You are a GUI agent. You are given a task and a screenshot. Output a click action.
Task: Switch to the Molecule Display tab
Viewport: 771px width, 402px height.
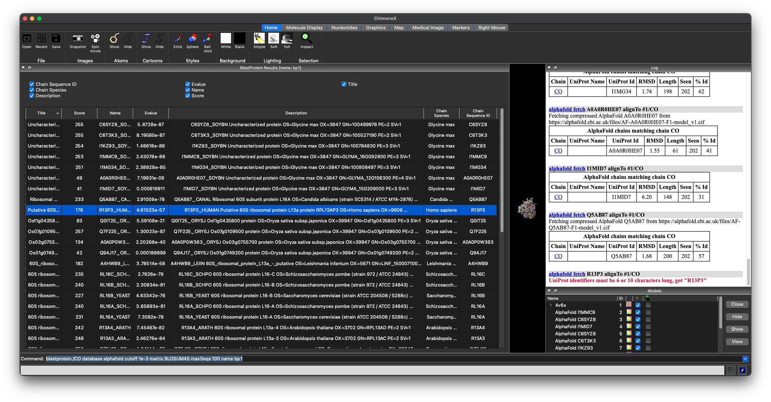click(304, 28)
